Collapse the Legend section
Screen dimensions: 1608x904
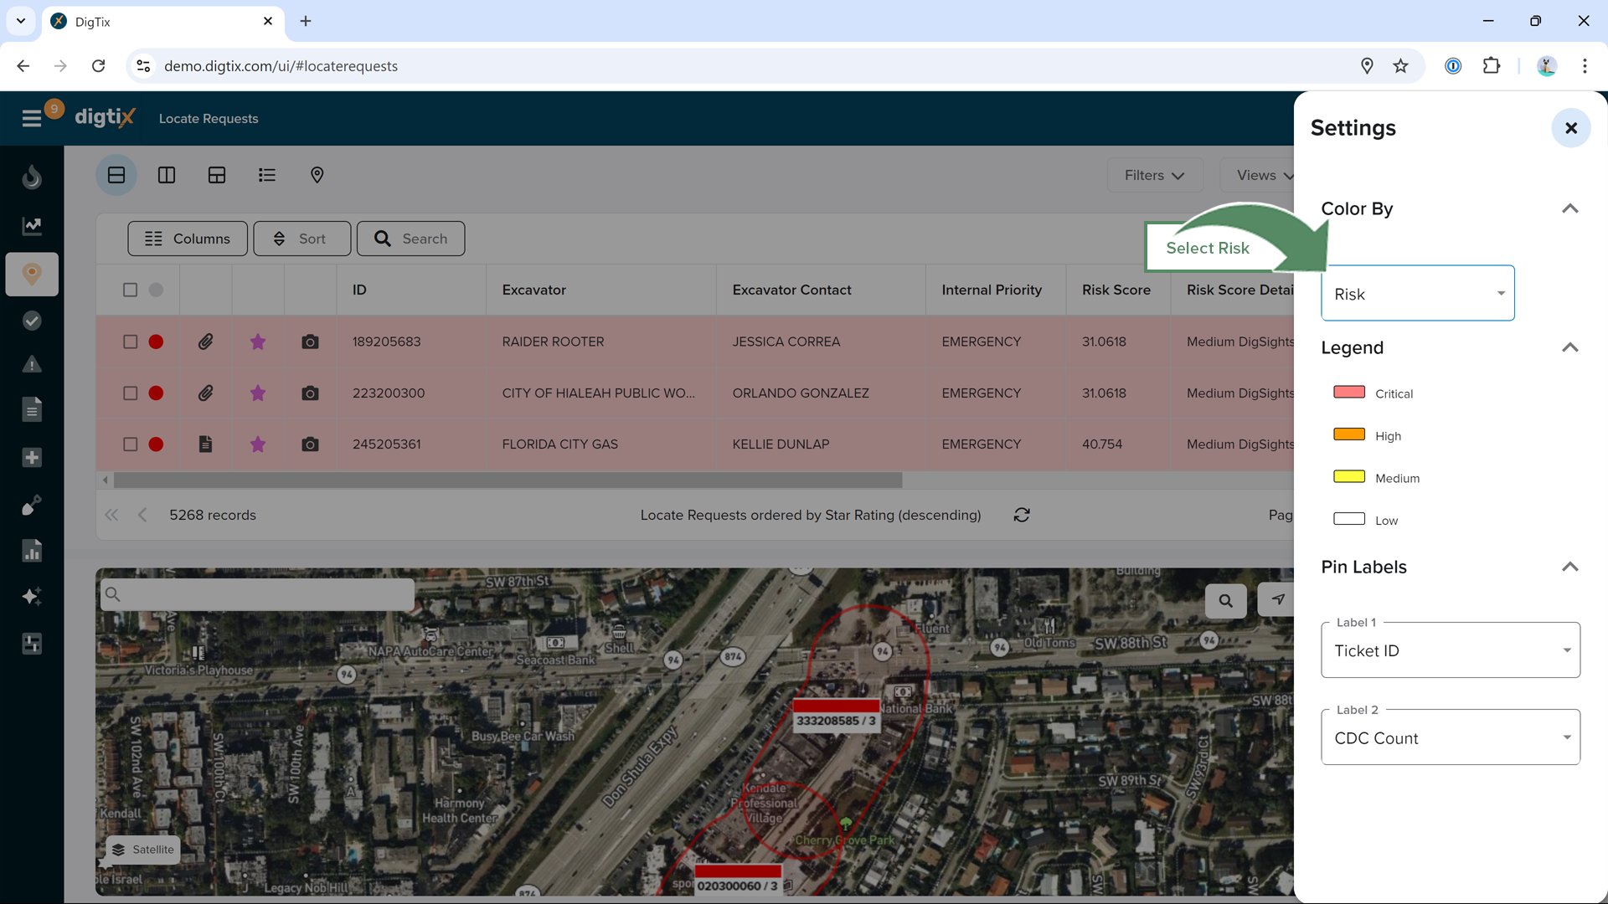pos(1569,347)
